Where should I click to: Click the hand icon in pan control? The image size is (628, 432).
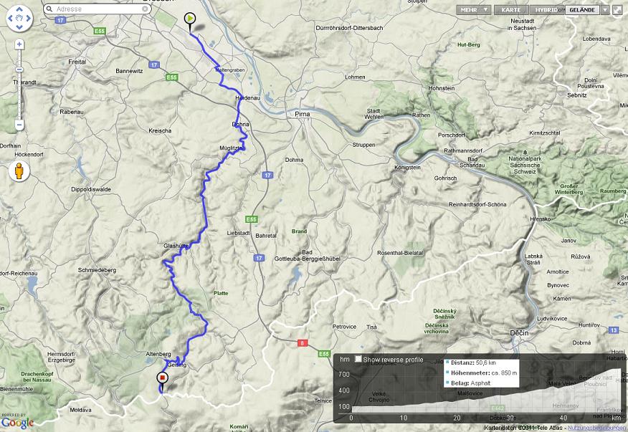click(19, 18)
